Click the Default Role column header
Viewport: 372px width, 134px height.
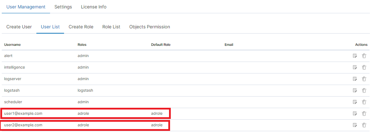tap(161, 44)
